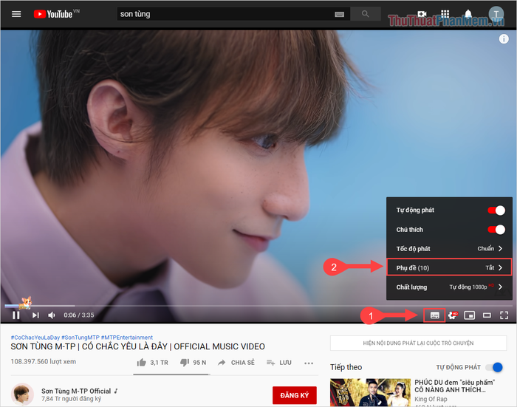The height and width of the screenshot is (407, 517).
Task: Seek along the video progress bar
Action: click(x=258, y=306)
